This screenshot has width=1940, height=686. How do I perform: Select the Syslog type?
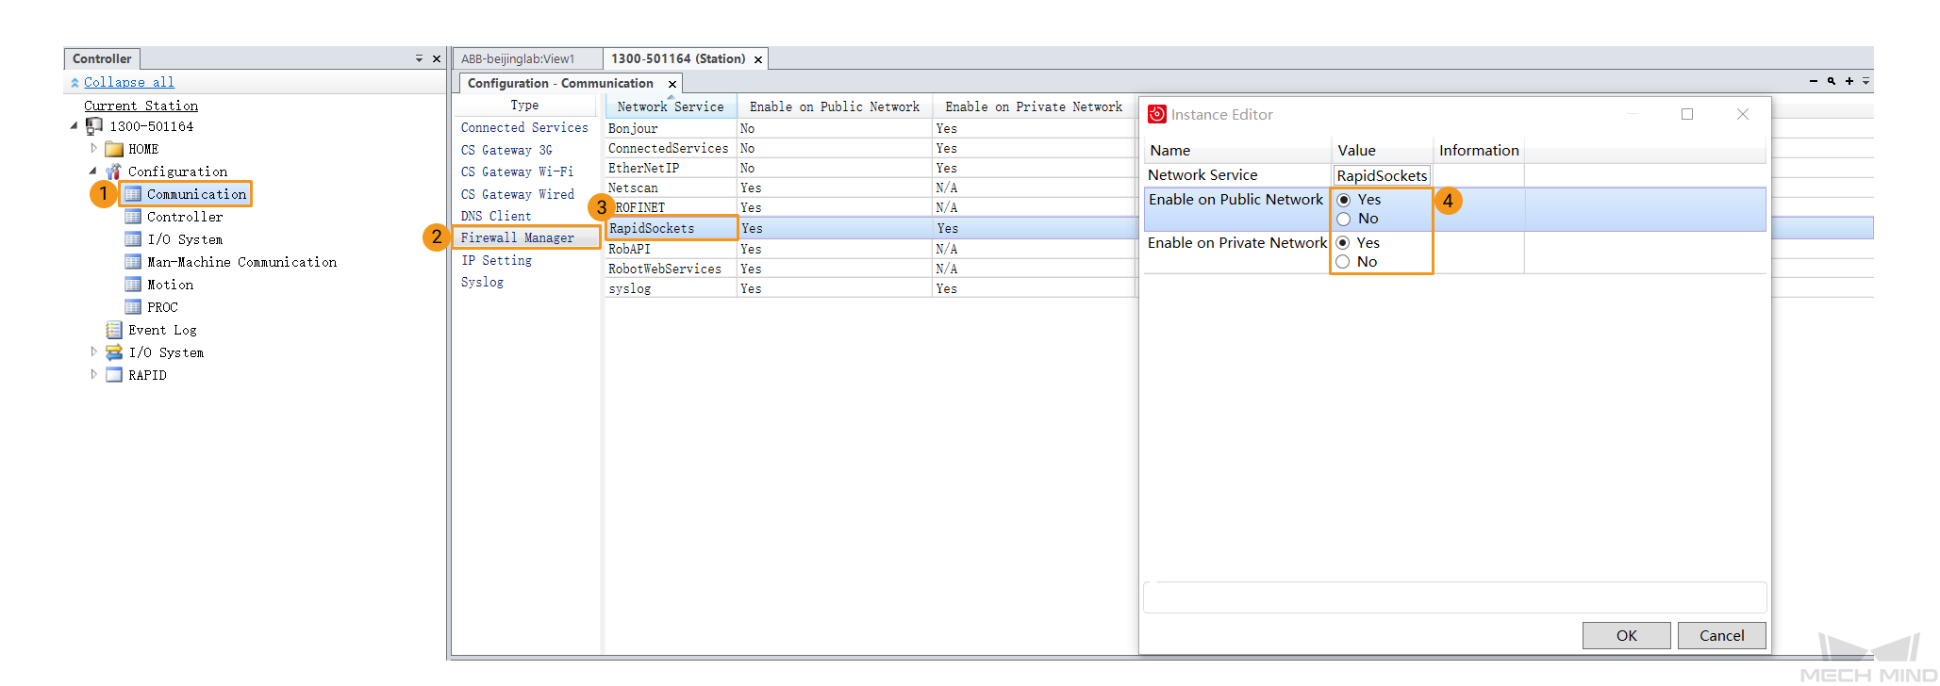click(482, 282)
